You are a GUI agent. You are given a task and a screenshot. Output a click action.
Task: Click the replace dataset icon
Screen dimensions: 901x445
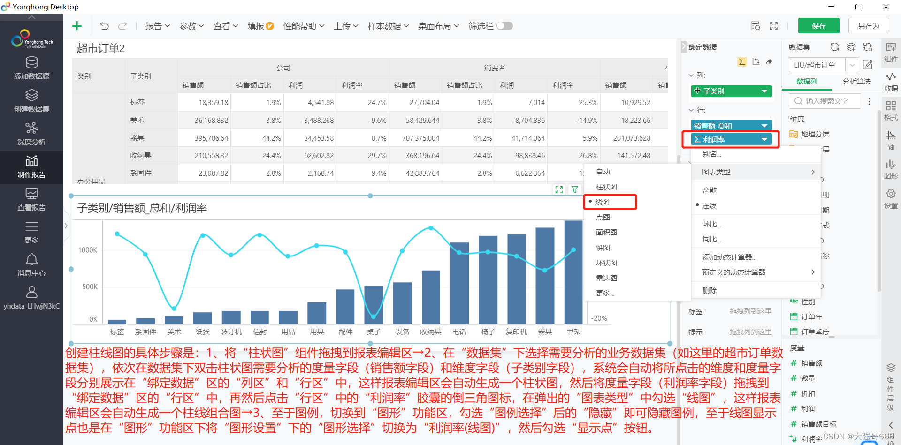pos(868,47)
